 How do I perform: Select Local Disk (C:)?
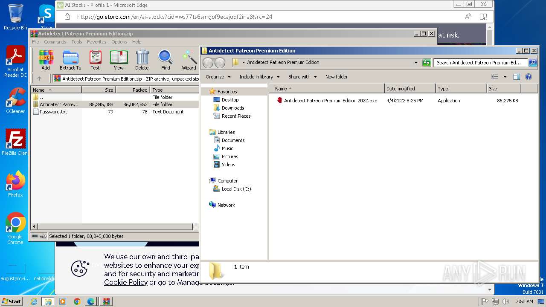coord(236,189)
